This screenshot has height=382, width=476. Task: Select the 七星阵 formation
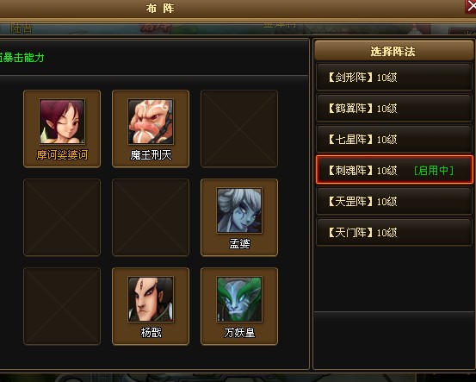(394, 139)
